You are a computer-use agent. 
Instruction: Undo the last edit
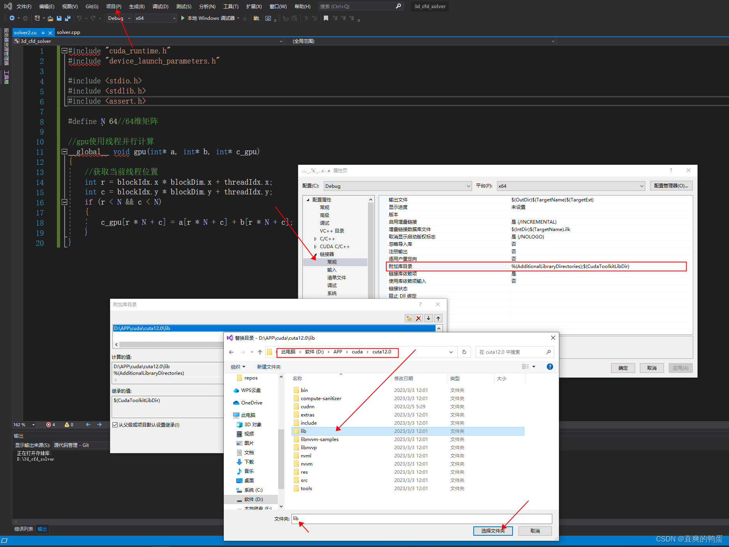point(79,18)
